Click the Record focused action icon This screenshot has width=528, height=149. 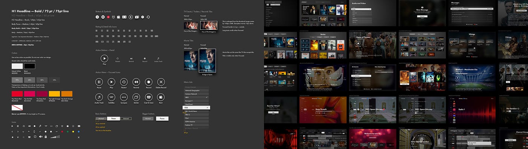tap(149, 82)
